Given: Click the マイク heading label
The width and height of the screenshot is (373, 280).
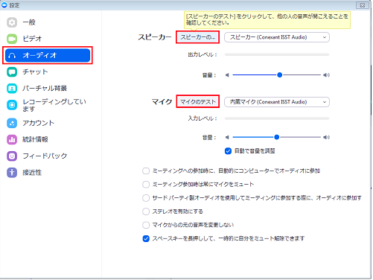Looking at the screenshot, I should click(x=162, y=102).
